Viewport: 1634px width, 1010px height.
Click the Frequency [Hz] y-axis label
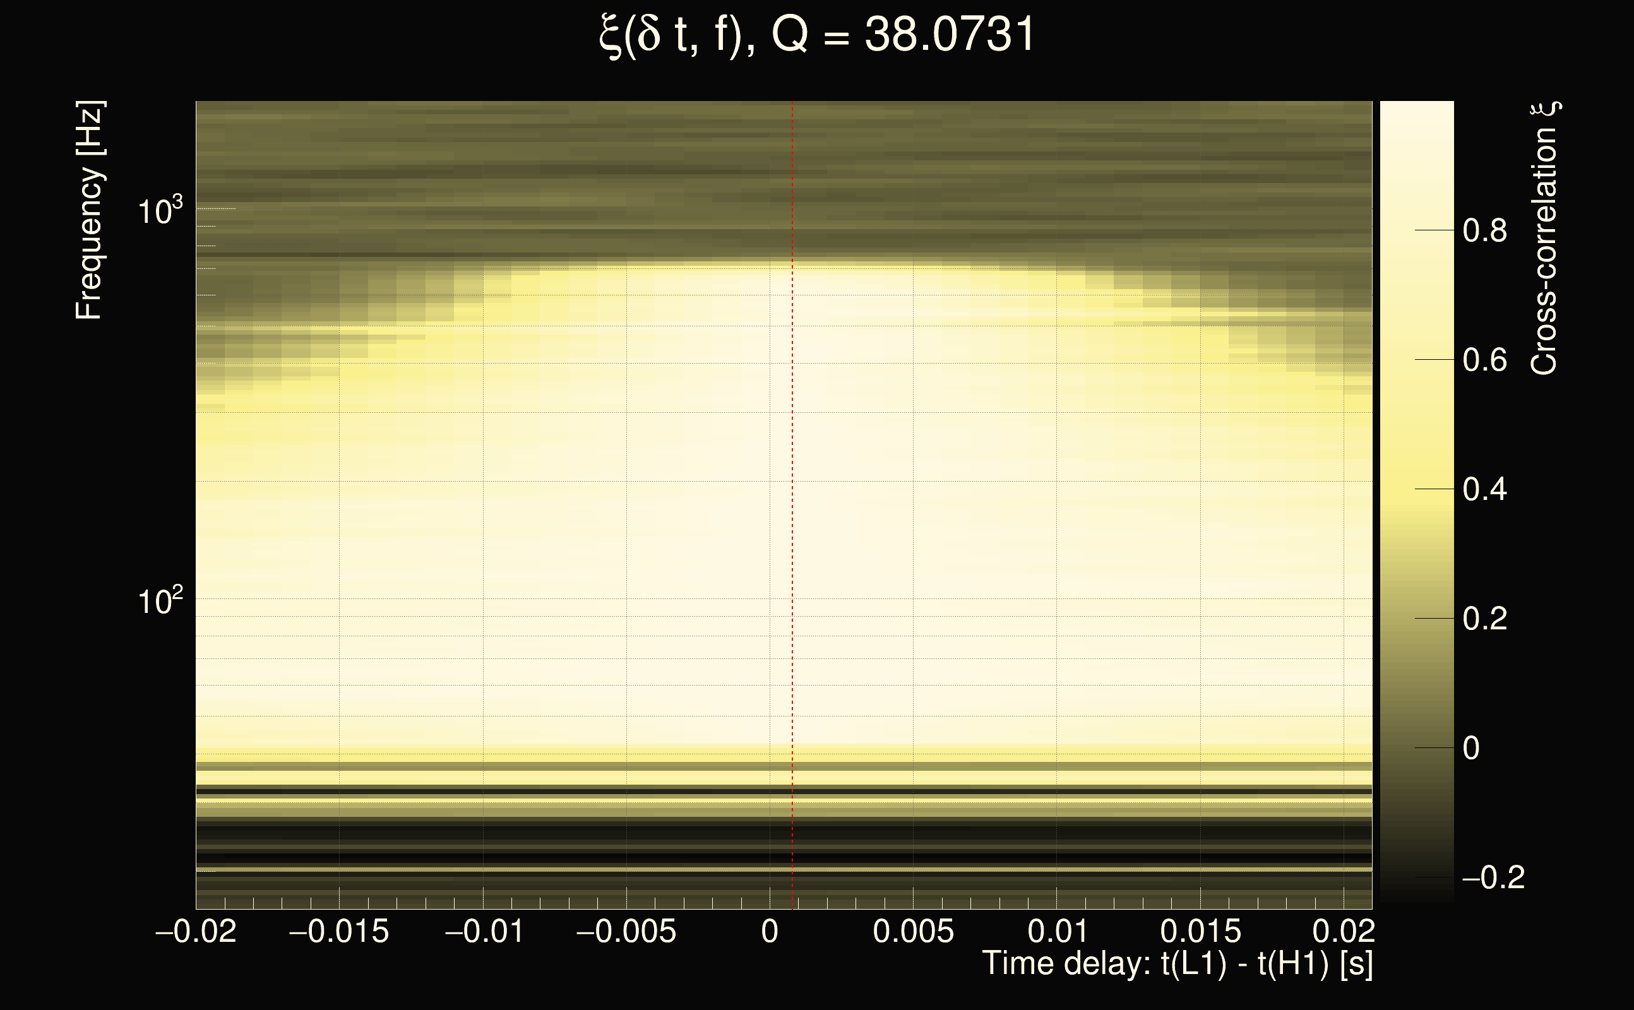(x=90, y=210)
